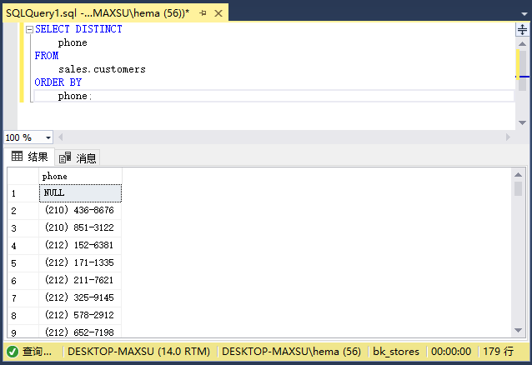This screenshot has height=365, width=532.
Task: Switch to the 结果 results tab
Action: click(x=29, y=157)
